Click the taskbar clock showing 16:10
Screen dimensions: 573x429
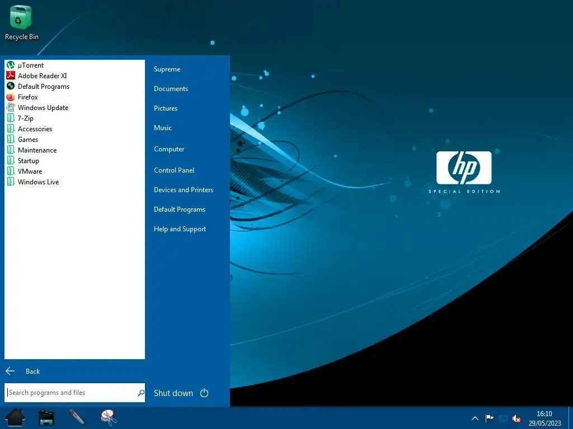point(544,418)
